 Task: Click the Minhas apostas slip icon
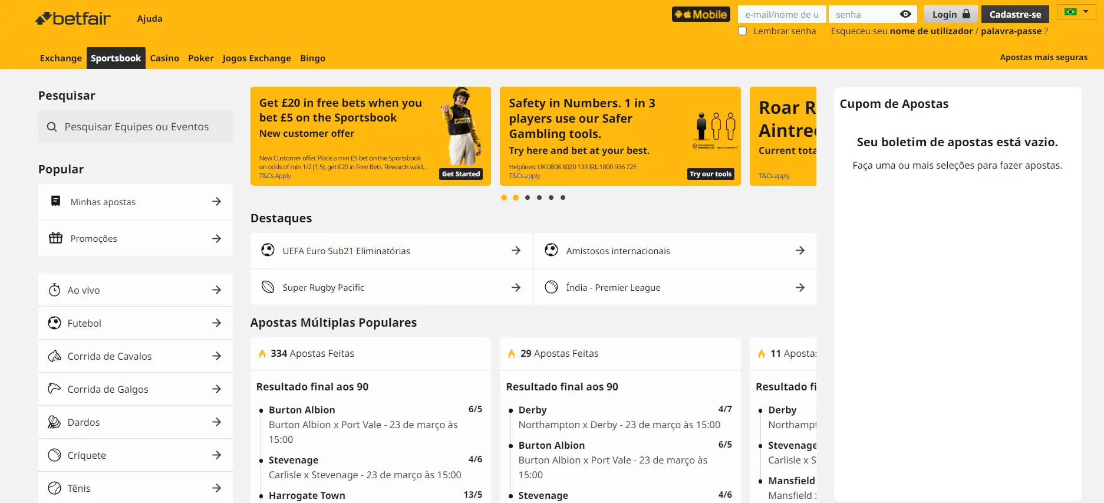click(55, 201)
